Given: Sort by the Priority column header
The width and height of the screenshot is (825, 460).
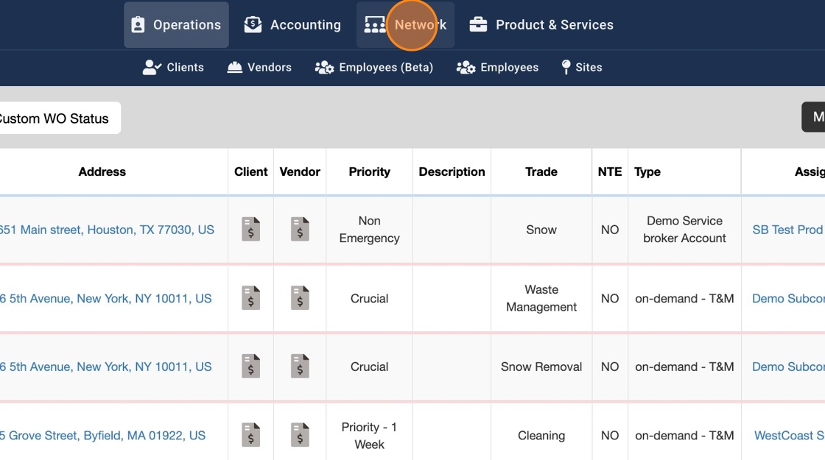Looking at the screenshot, I should pyautogui.click(x=369, y=172).
